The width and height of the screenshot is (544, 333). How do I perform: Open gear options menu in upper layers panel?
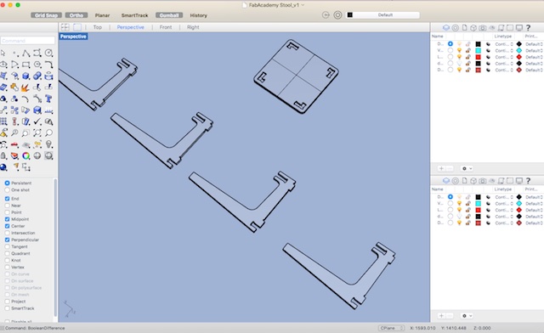(467, 168)
